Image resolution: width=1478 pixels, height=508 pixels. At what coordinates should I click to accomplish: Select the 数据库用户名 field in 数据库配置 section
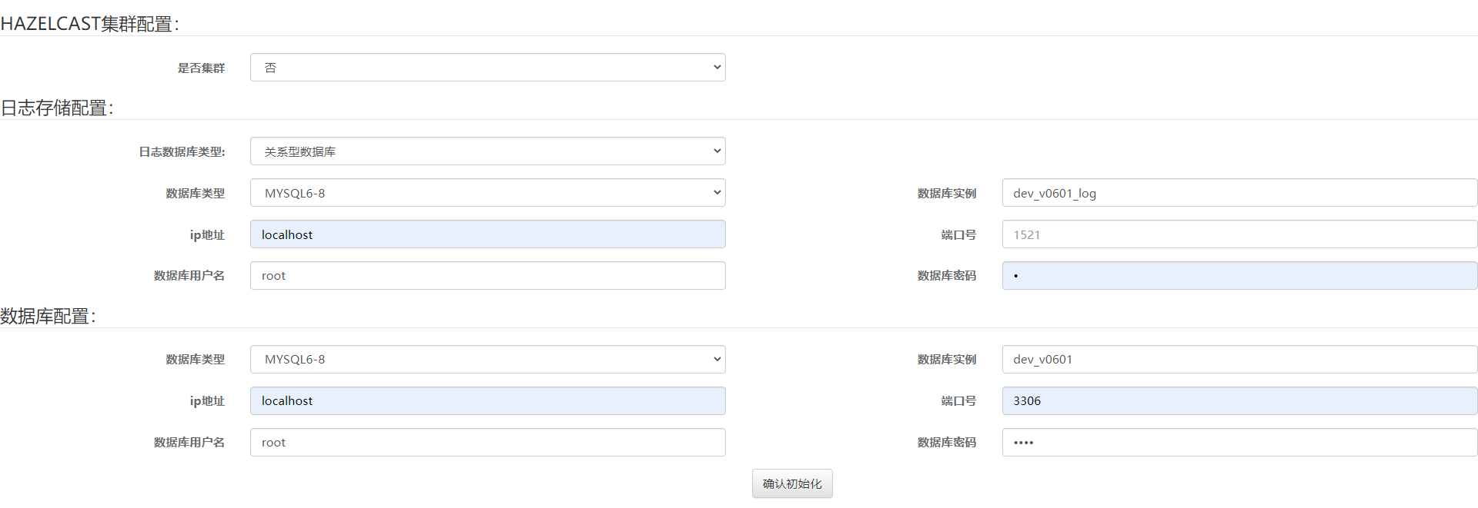[x=487, y=442]
